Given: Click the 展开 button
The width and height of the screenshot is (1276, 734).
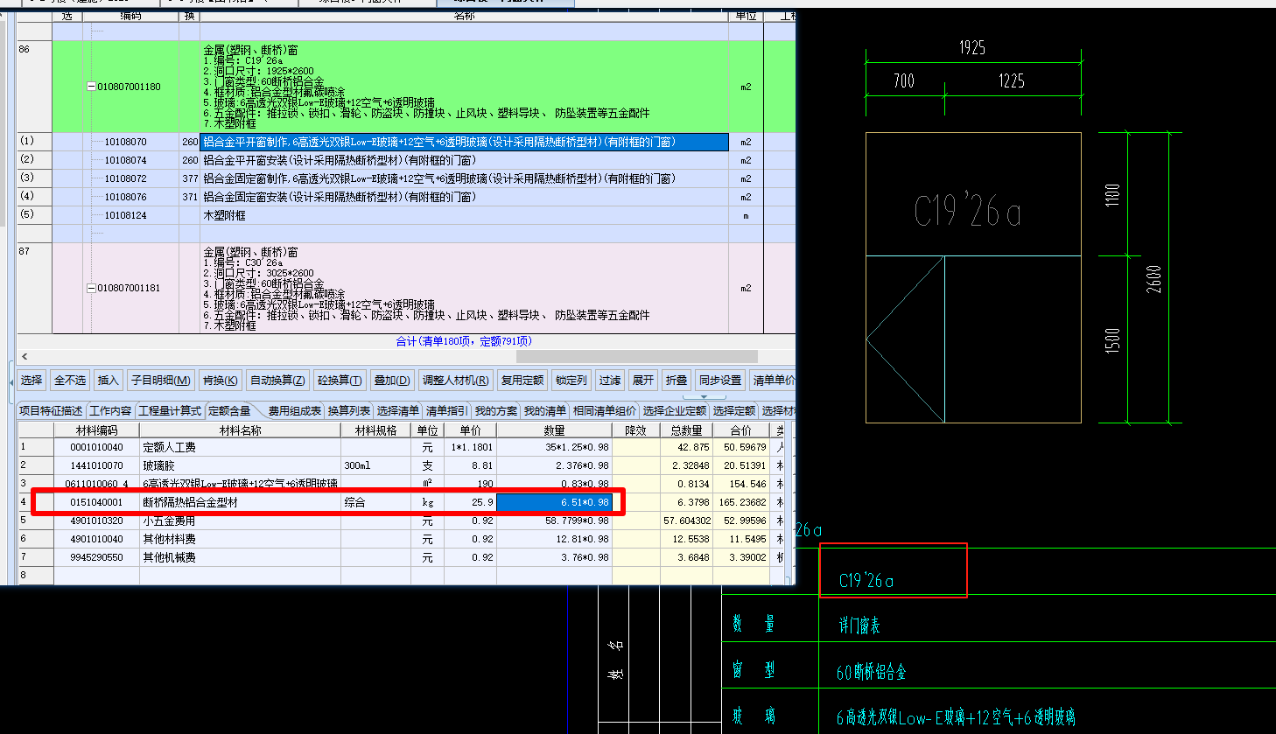Looking at the screenshot, I should click(x=643, y=380).
